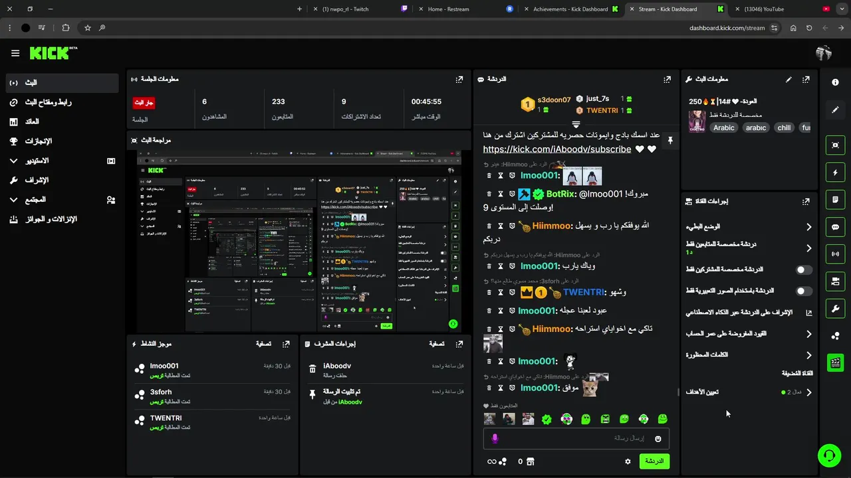
Task: Toggle الدردشة مخصصة للمشتركين فقط switch
Action: click(x=804, y=270)
